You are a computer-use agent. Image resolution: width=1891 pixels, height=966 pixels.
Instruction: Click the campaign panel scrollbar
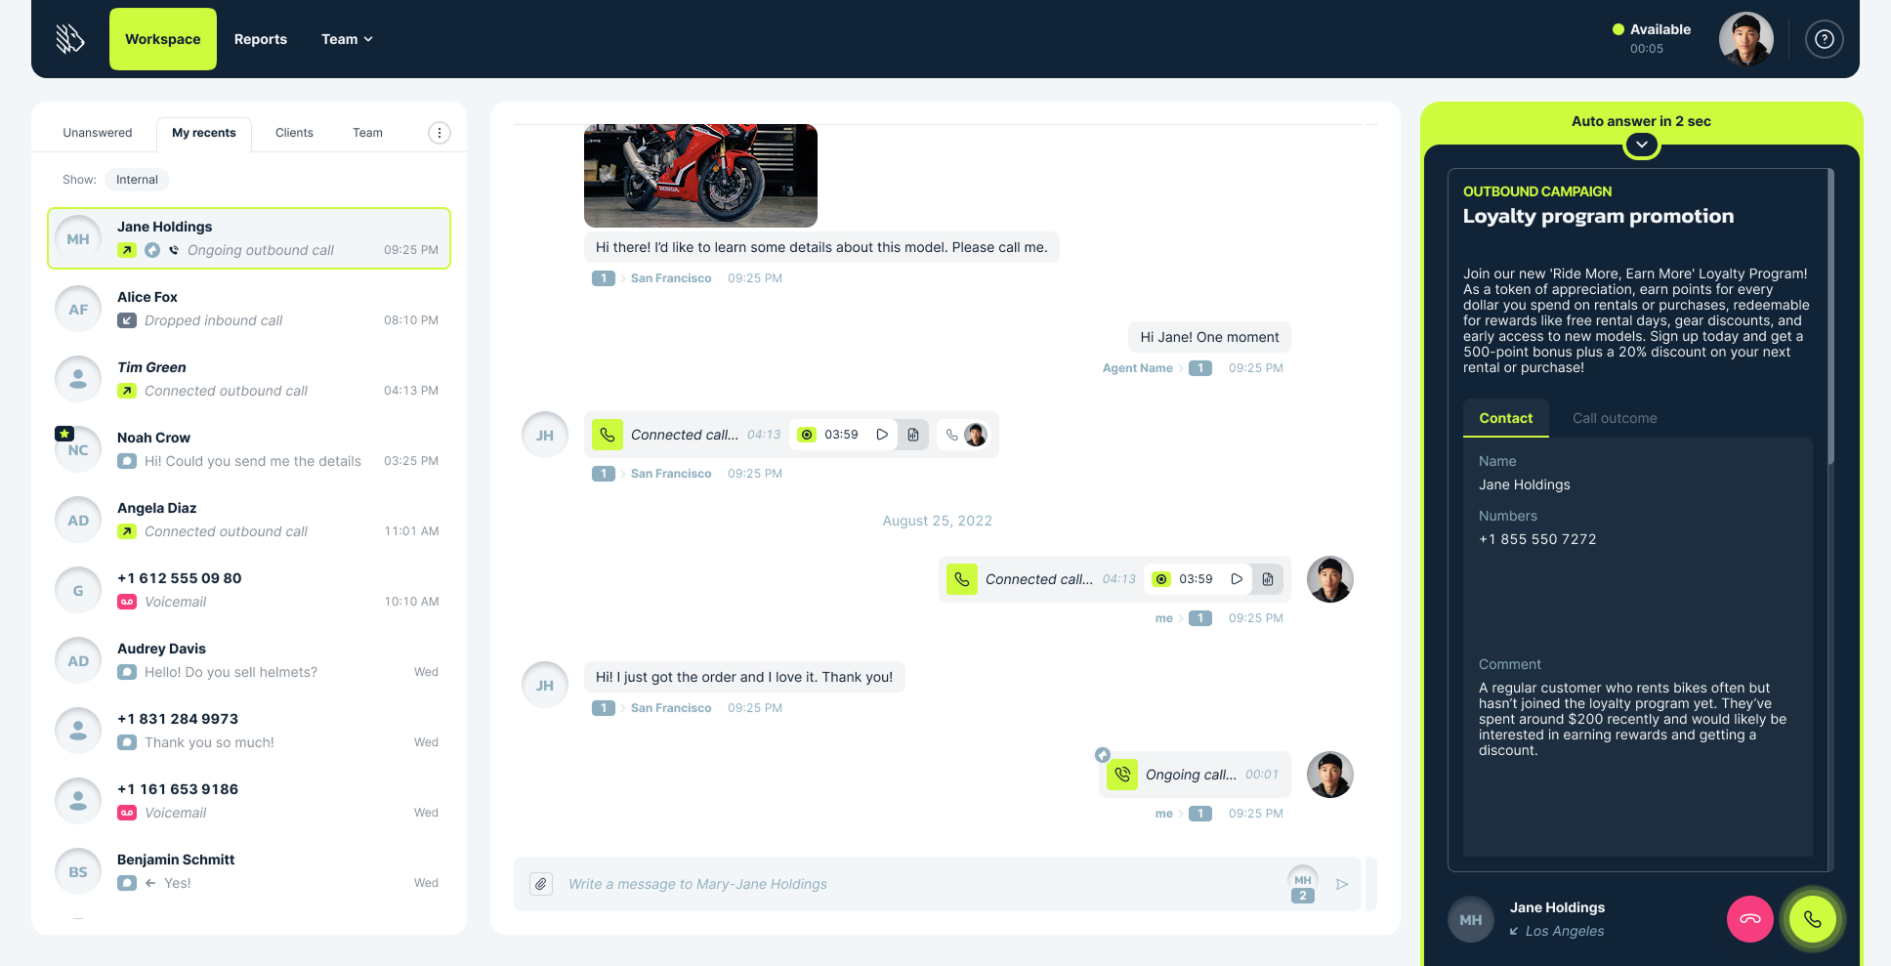pos(1831,315)
